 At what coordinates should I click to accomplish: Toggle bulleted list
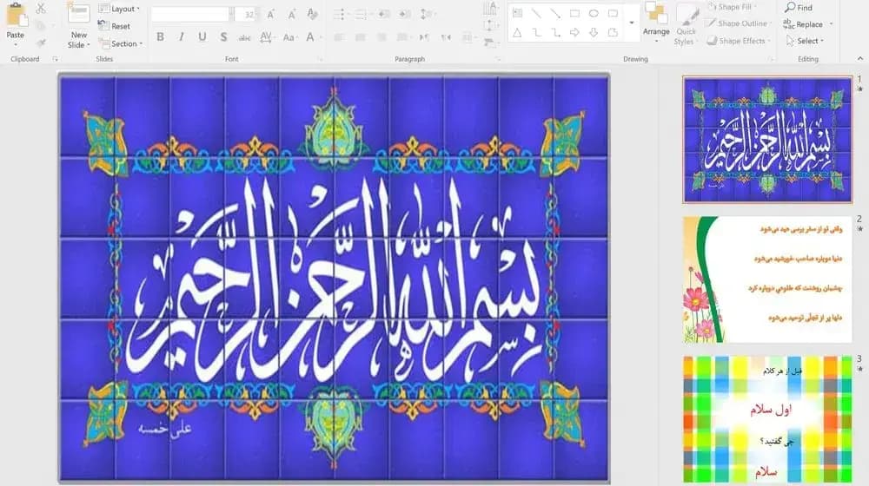[341, 15]
